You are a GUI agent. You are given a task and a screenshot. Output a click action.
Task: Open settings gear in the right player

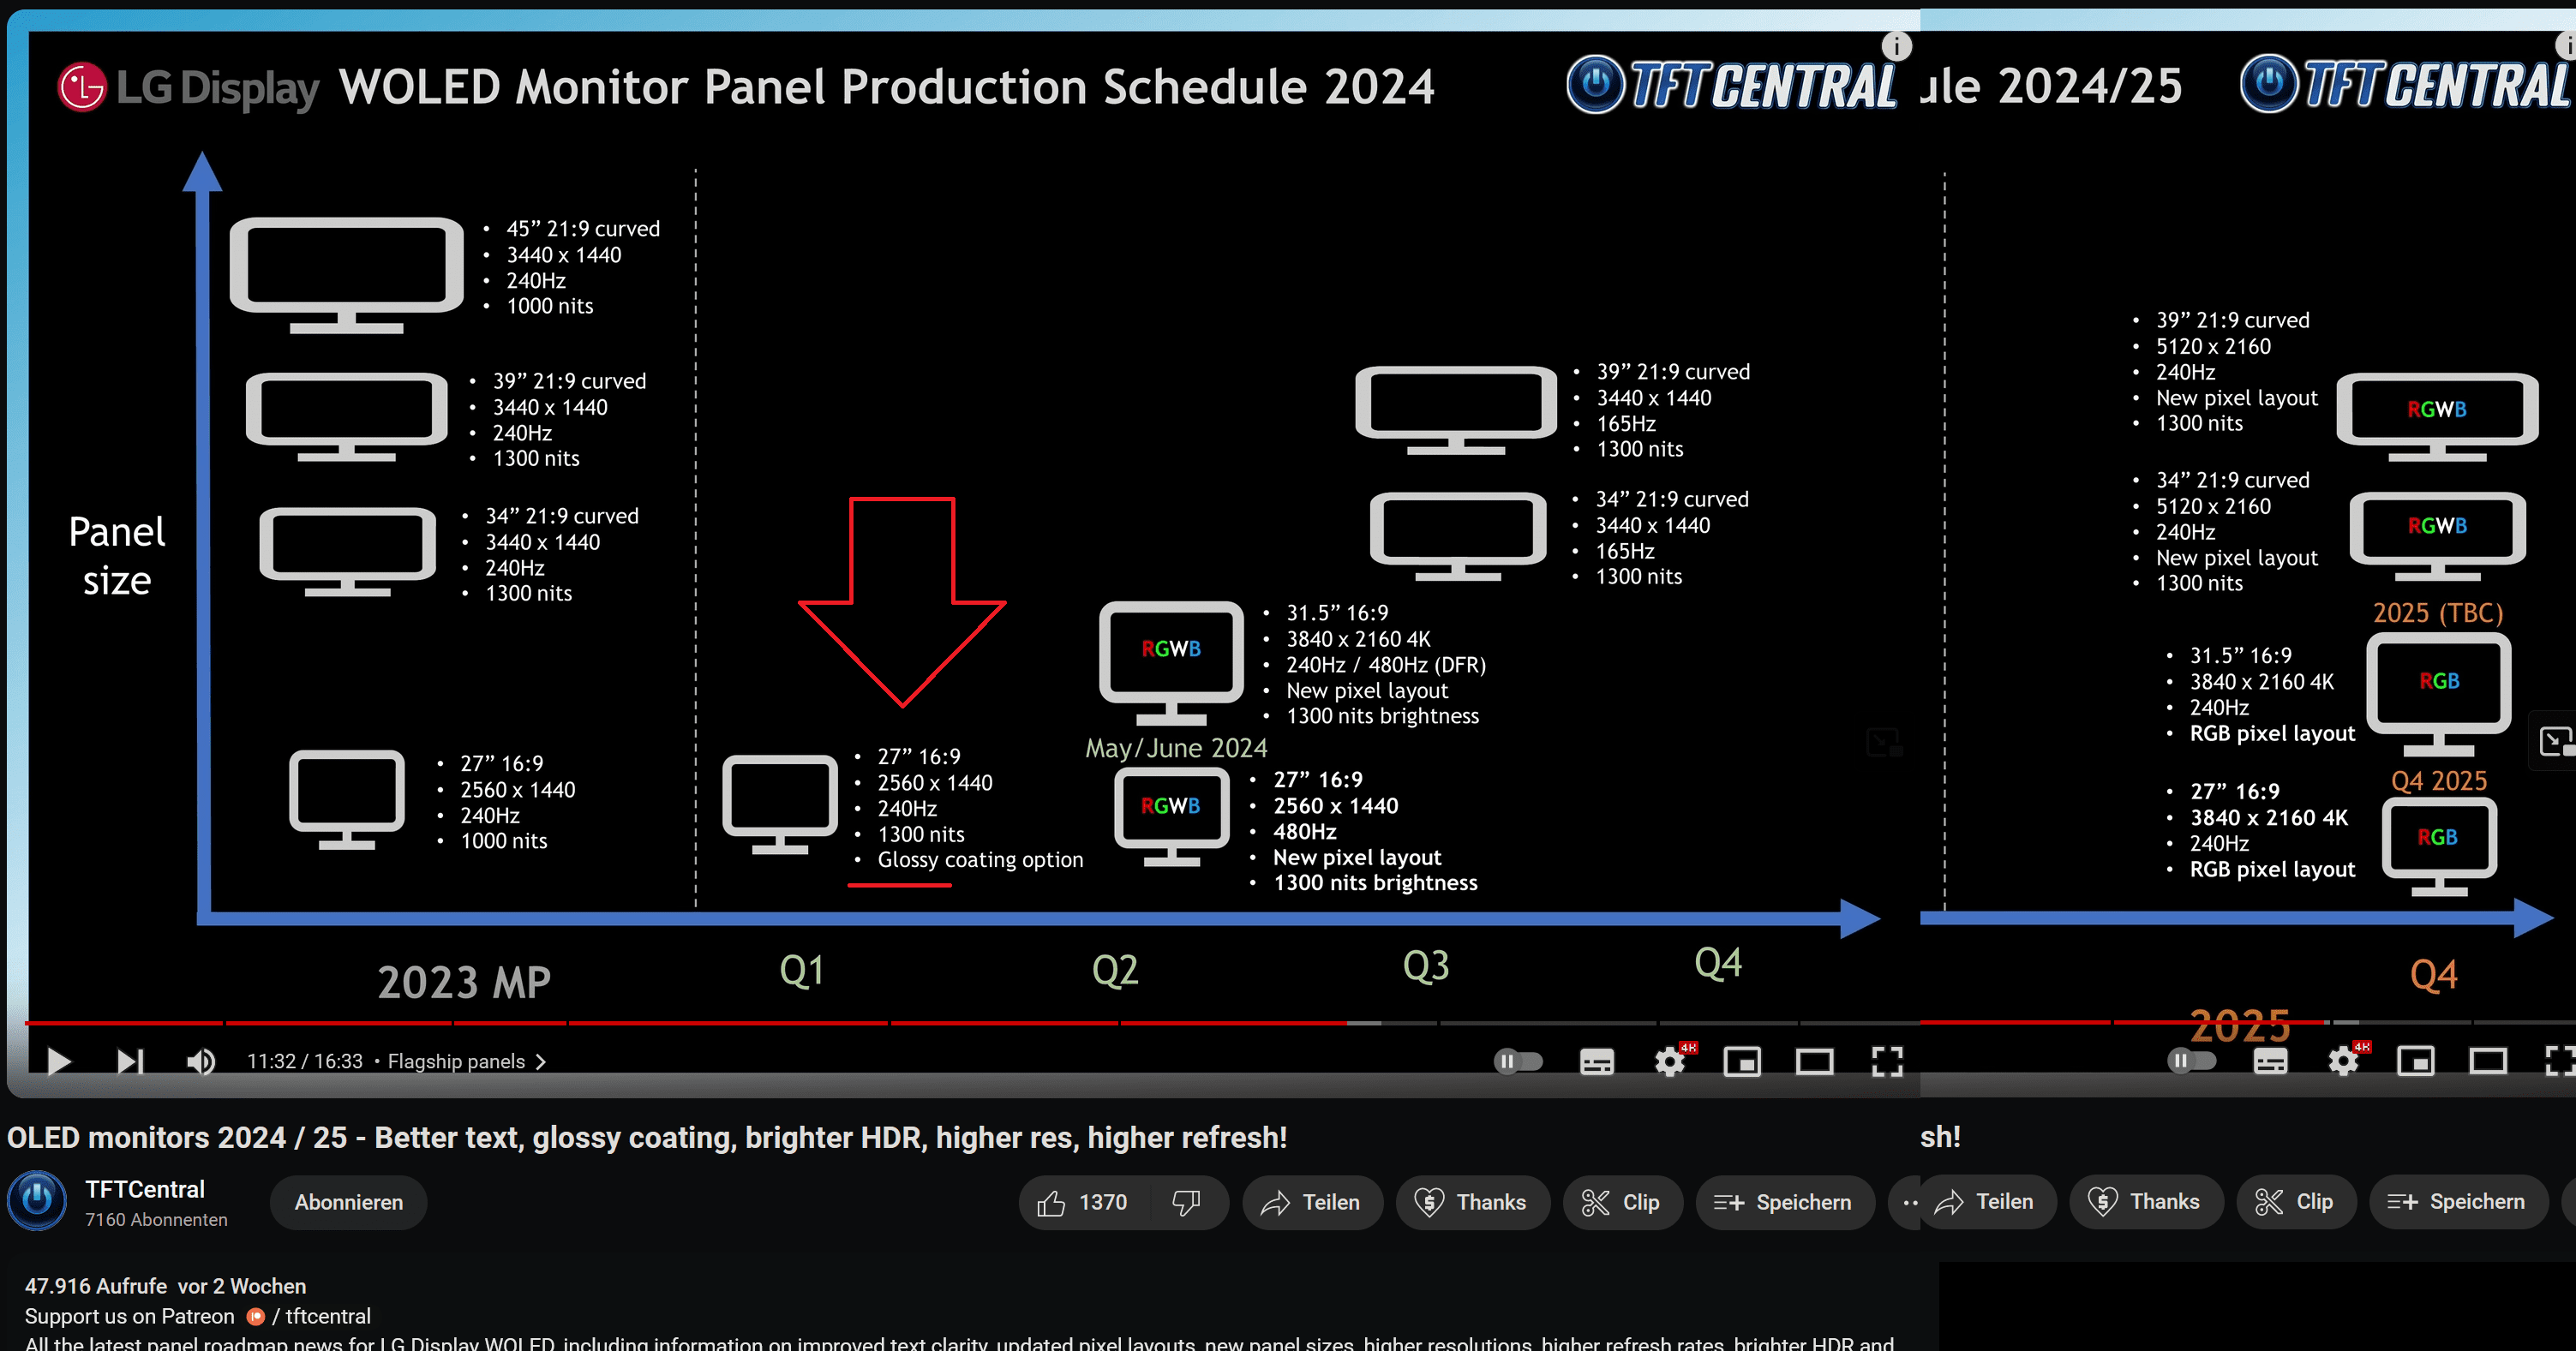2343,1061
